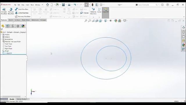Screen dimensions: 186x105
Task: Show the DisplayManager tab
Action: [23, 26]
